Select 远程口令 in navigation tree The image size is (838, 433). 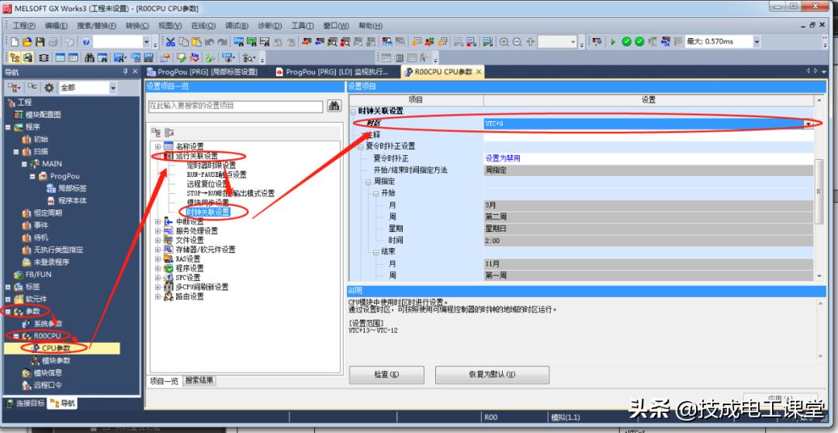[x=47, y=385]
